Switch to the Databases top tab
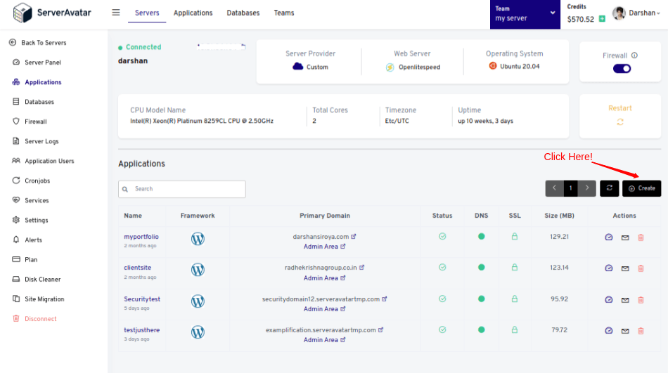This screenshot has height=373, width=668. 243,13
